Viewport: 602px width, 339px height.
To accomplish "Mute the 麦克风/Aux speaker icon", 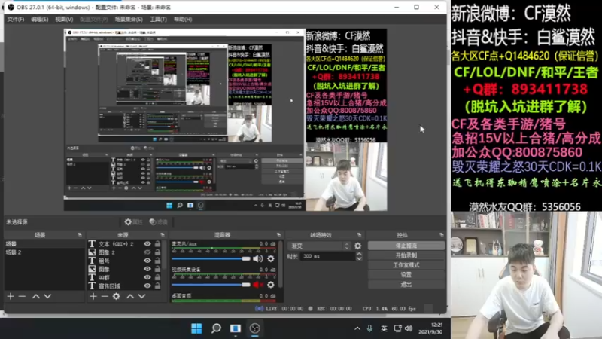I will click(257, 258).
